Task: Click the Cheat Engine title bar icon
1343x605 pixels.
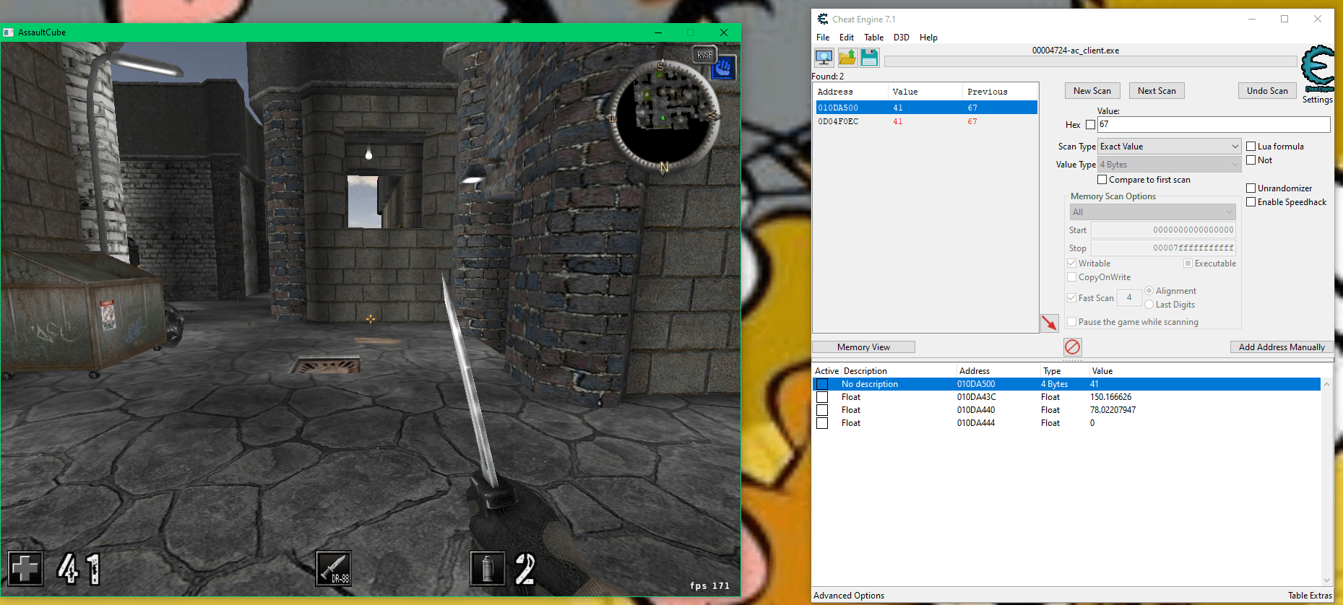Action: (823, 19)
